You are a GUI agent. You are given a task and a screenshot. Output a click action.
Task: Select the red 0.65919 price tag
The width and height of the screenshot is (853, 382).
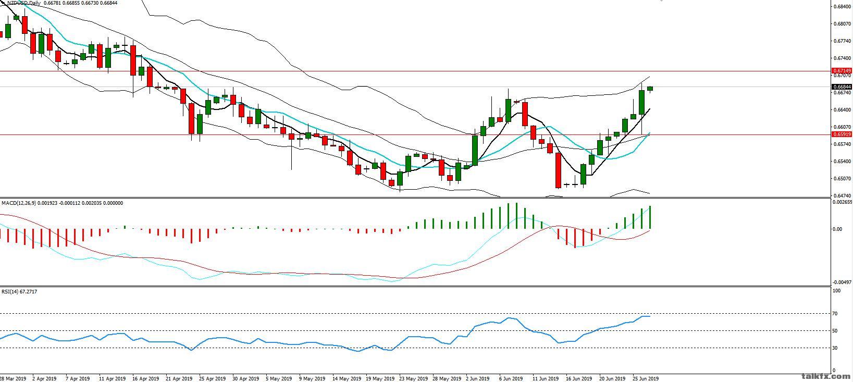[842, 134]
